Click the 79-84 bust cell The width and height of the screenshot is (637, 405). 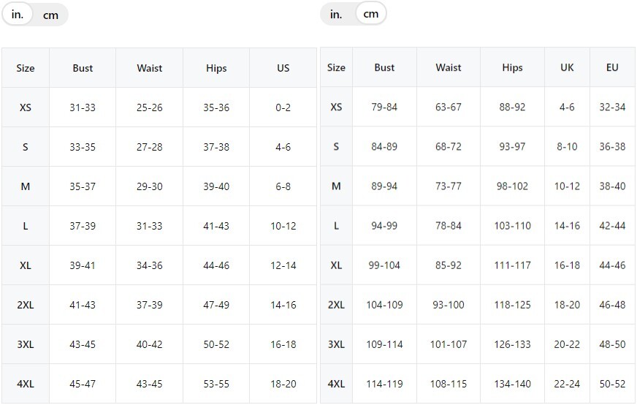384,107
